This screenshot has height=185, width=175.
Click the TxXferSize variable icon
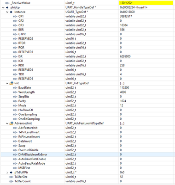point(12,177)
